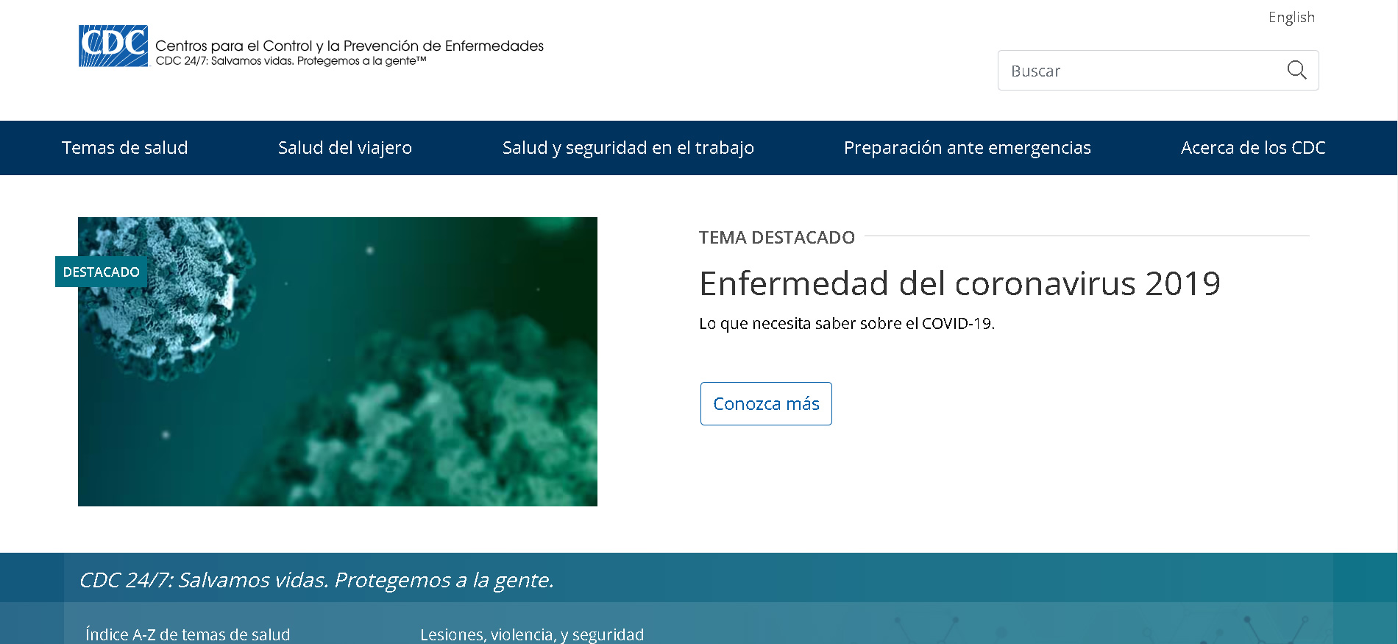Switch the site language to English
1398x644 pixels.
(x=1291, y=17)
